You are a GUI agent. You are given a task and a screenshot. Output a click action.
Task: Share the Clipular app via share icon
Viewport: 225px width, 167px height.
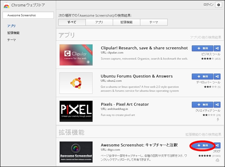tap(217, 48)
